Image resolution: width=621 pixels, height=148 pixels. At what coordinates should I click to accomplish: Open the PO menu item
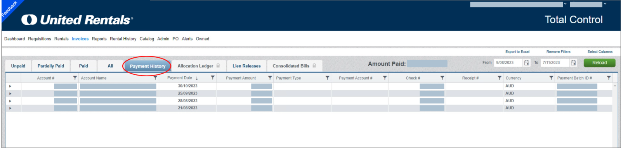pos(175,39)
